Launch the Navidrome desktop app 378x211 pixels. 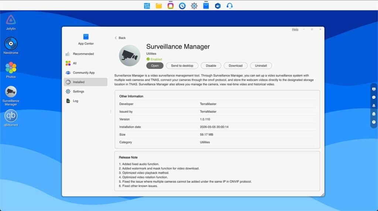[x=11, y=46]
